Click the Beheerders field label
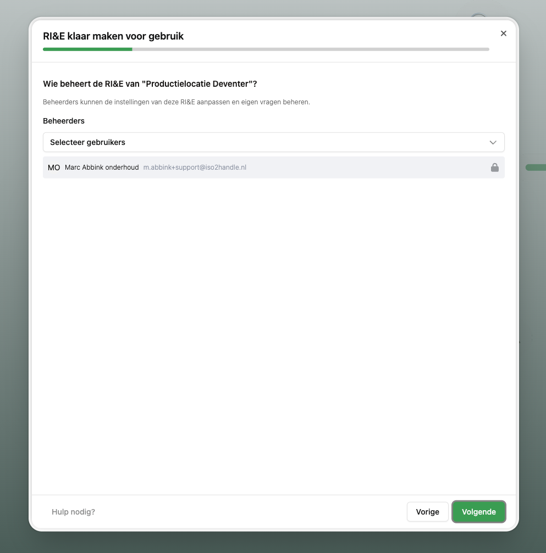 [64, 120]
